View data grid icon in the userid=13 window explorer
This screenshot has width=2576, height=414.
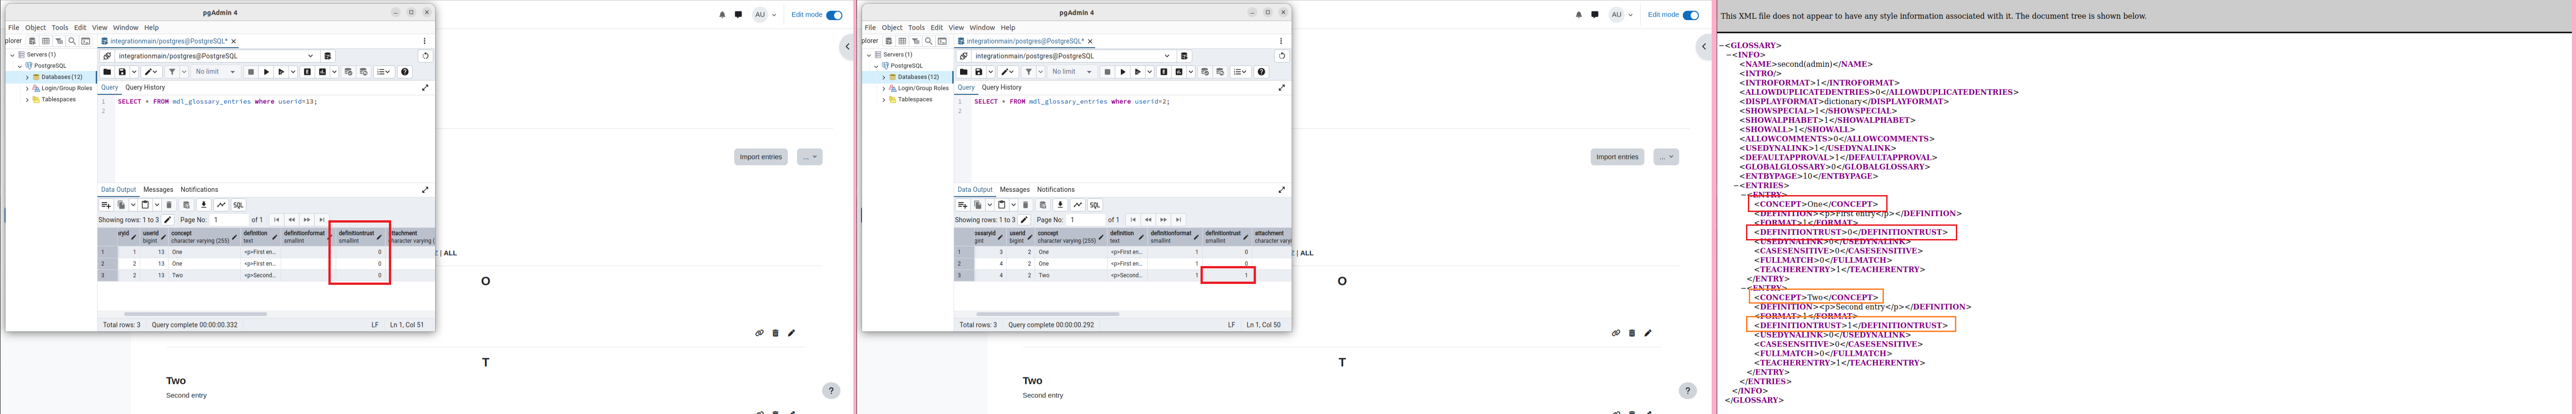click(x=45, y=41)
